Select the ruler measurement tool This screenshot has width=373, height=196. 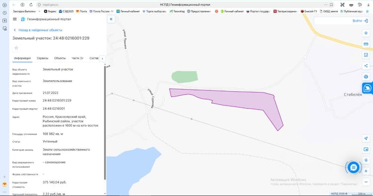click(x=366, y=44)
